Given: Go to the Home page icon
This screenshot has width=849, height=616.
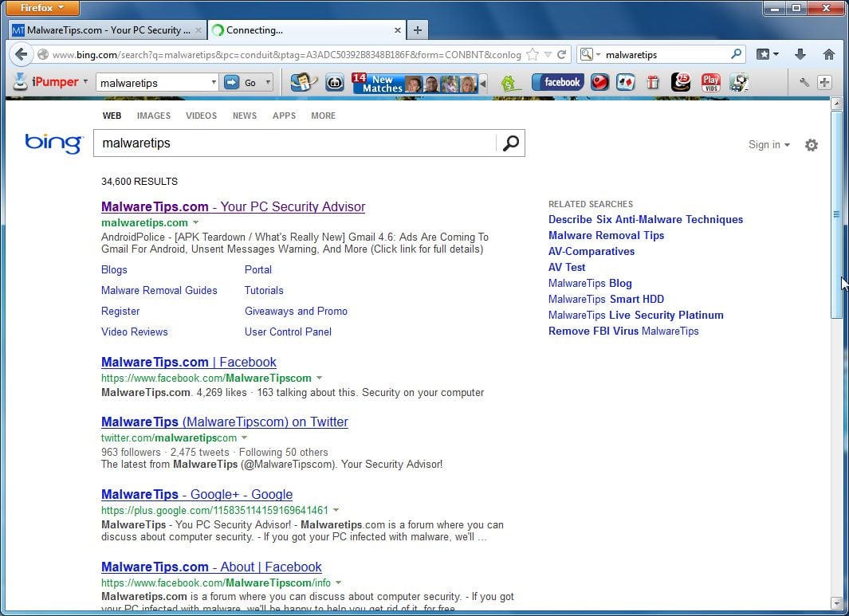Looking at the screenshot, I should click(x=828, y=54).
